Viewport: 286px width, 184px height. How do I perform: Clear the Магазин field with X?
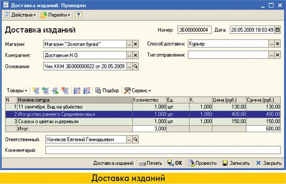[x=136, y=44]
